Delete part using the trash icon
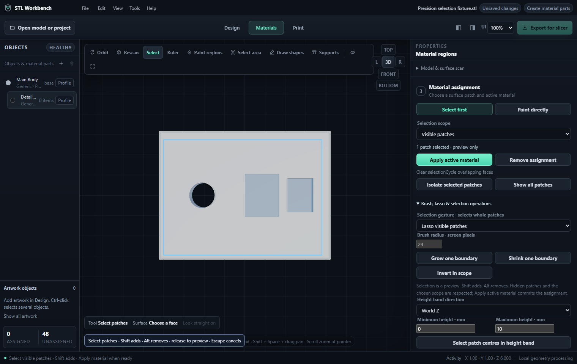Screen dimensions: 577x364 click(x=72, y=63)
